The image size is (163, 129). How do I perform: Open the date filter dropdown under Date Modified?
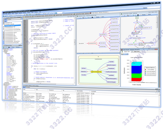(x=90, y=93)
